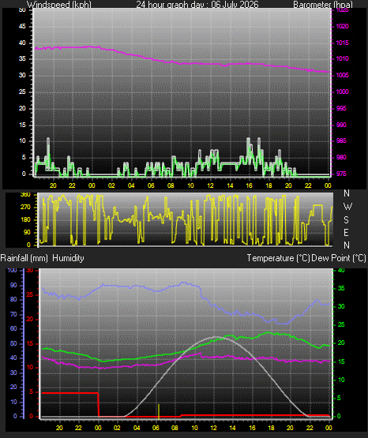Click the red 30 rainfall axis value
Image resolution: width=368 pixels, height=438 pixels.
click(x=30, y=270)
